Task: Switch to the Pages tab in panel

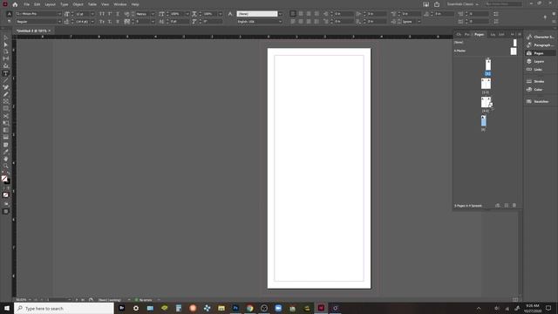Action: [x=479, y=34]
